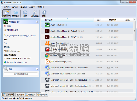The image size is (137, 101).
Task: Open 参数选择 preferences with wrench icon
Action: (35, 13)
